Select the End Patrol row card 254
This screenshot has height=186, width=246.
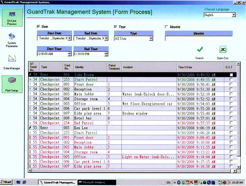point(132,123)
